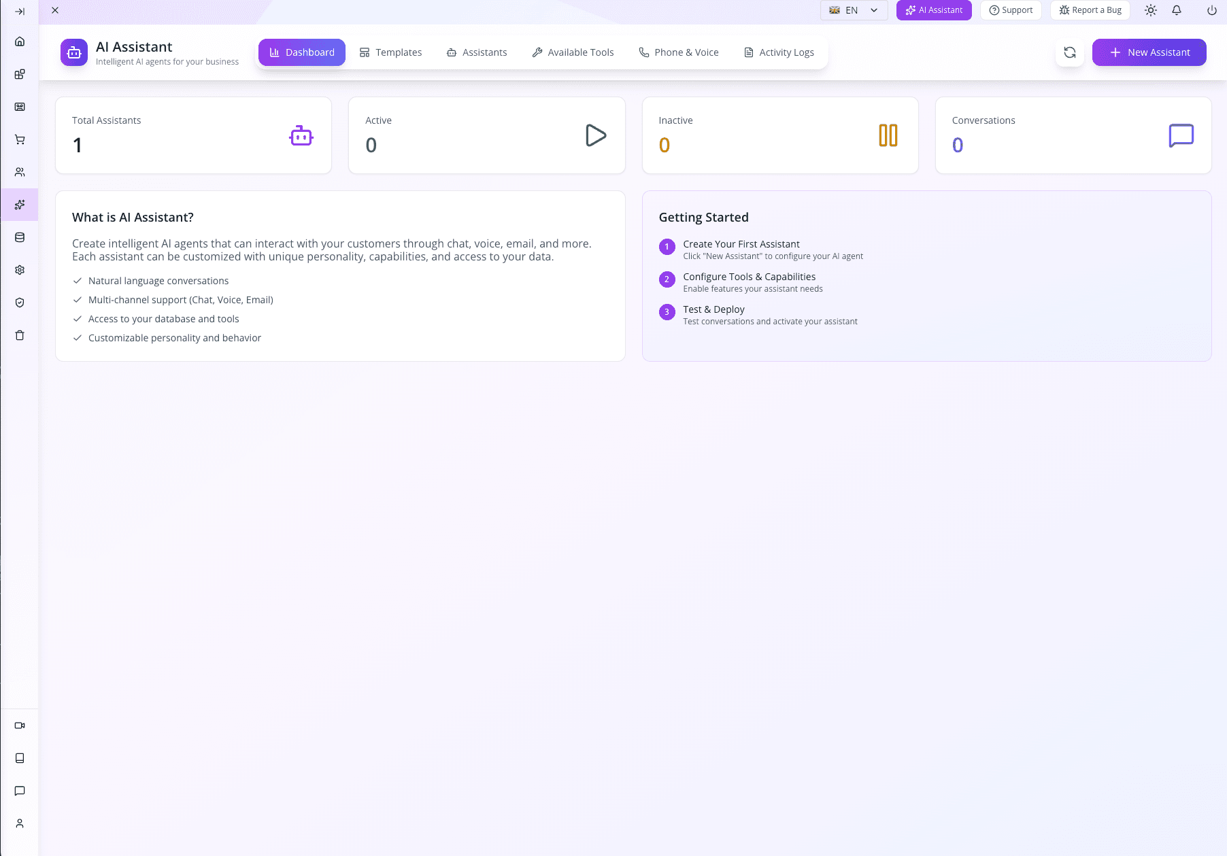Click the shield security icon
Screen dimensions: 1227x856
[20, 303]
